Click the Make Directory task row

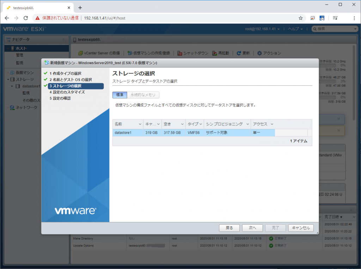[x=213, y=238]
